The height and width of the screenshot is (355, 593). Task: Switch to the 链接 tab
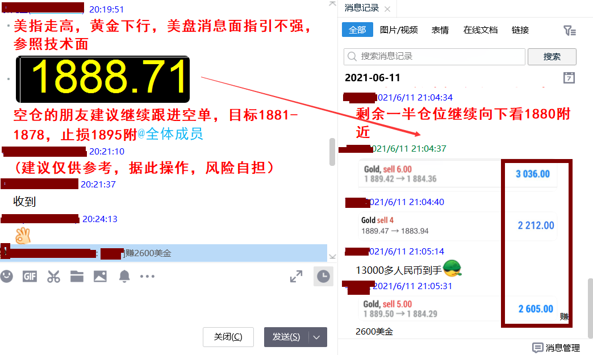point(520,30)
